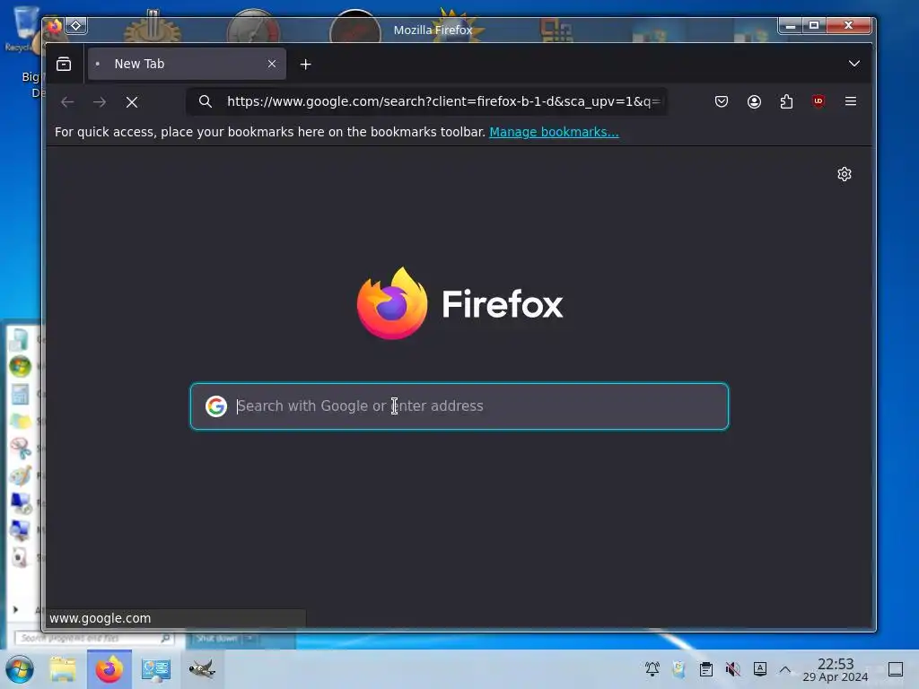Close the New Tab tab

271,64
